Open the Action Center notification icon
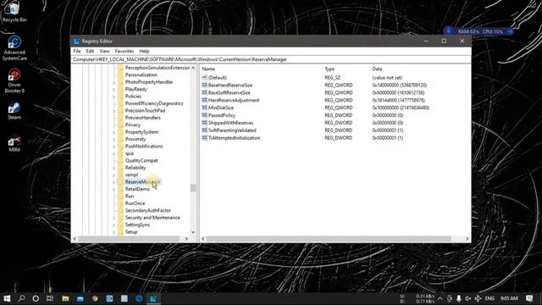This screenshot has width=542, height=305. tap(529, 298)
